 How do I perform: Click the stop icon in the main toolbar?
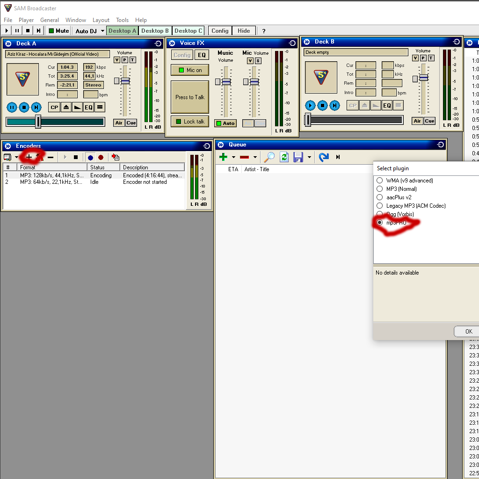pyautogui.click(x=28, y=30)
